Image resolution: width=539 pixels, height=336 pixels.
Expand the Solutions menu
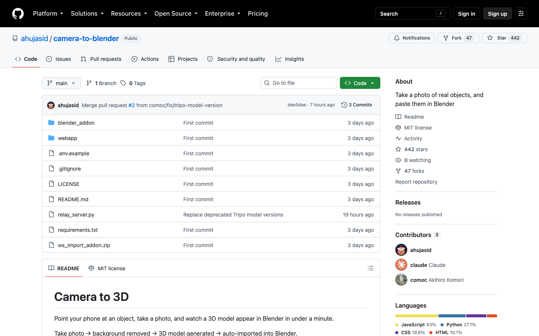pos(87,13)
